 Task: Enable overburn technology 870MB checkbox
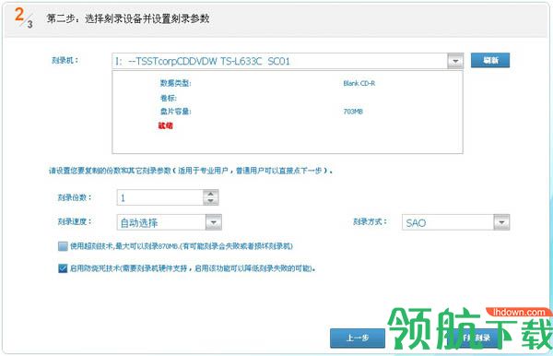[x=63, y=246]
